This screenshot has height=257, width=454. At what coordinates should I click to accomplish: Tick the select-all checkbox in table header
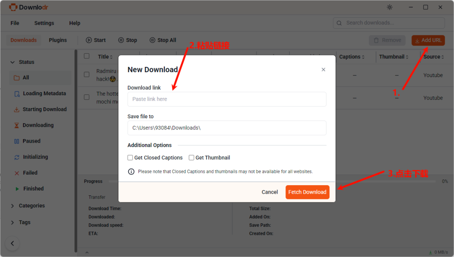[x=87, y=56]
